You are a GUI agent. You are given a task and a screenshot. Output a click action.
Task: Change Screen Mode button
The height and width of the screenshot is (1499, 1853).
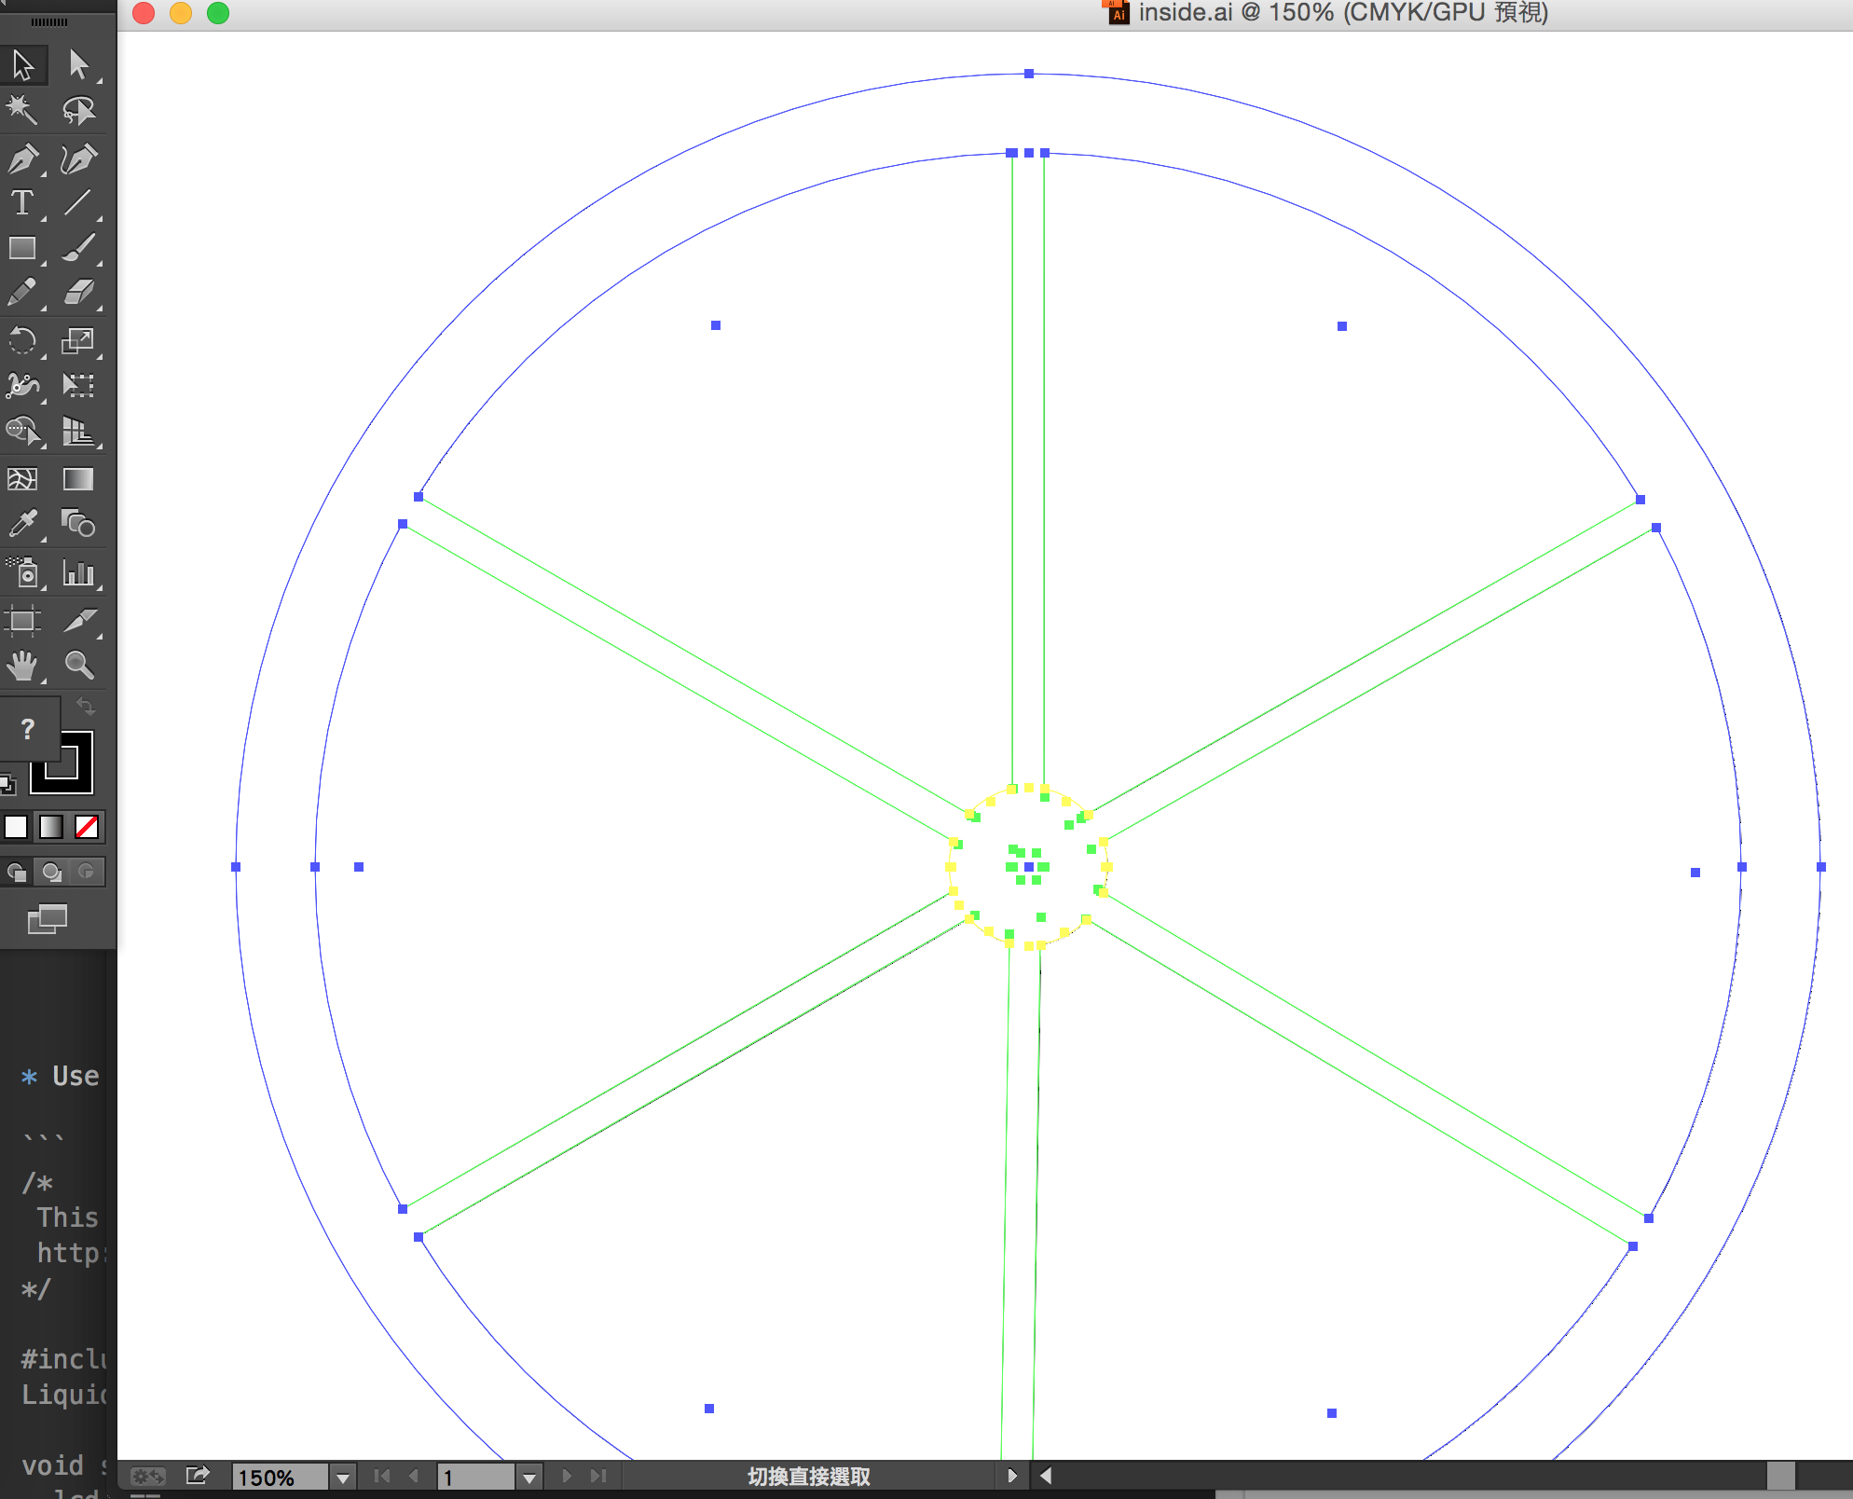(48, 920)
